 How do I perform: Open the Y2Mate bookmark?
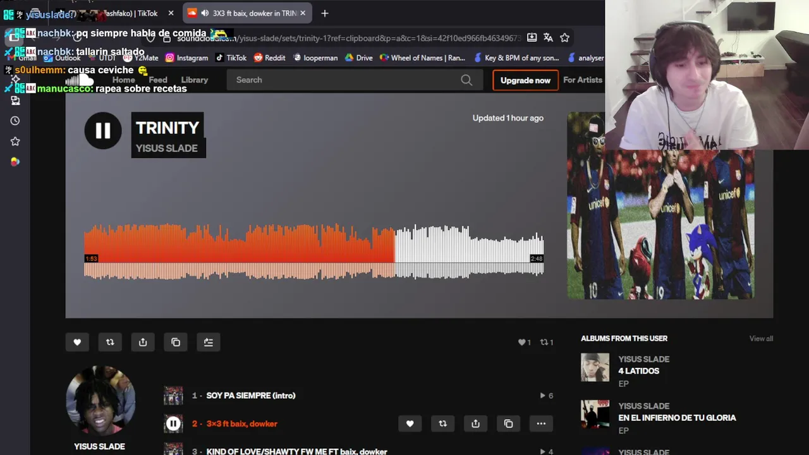pyautogui.click(x=140, y=58)
